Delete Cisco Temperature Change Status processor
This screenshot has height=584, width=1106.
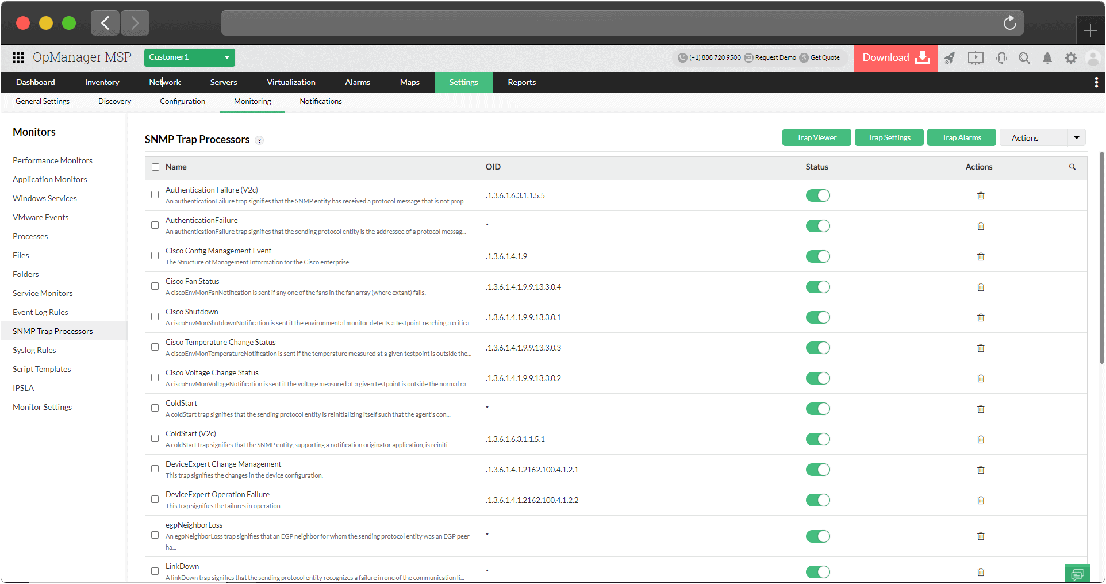pos(981,348)
